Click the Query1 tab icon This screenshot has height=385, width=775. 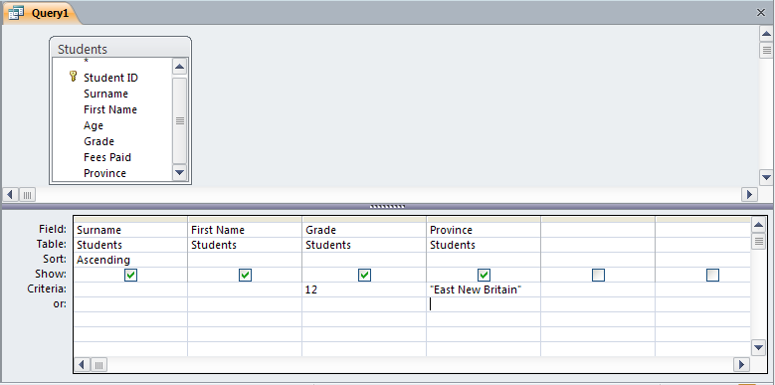pos(16,13)
